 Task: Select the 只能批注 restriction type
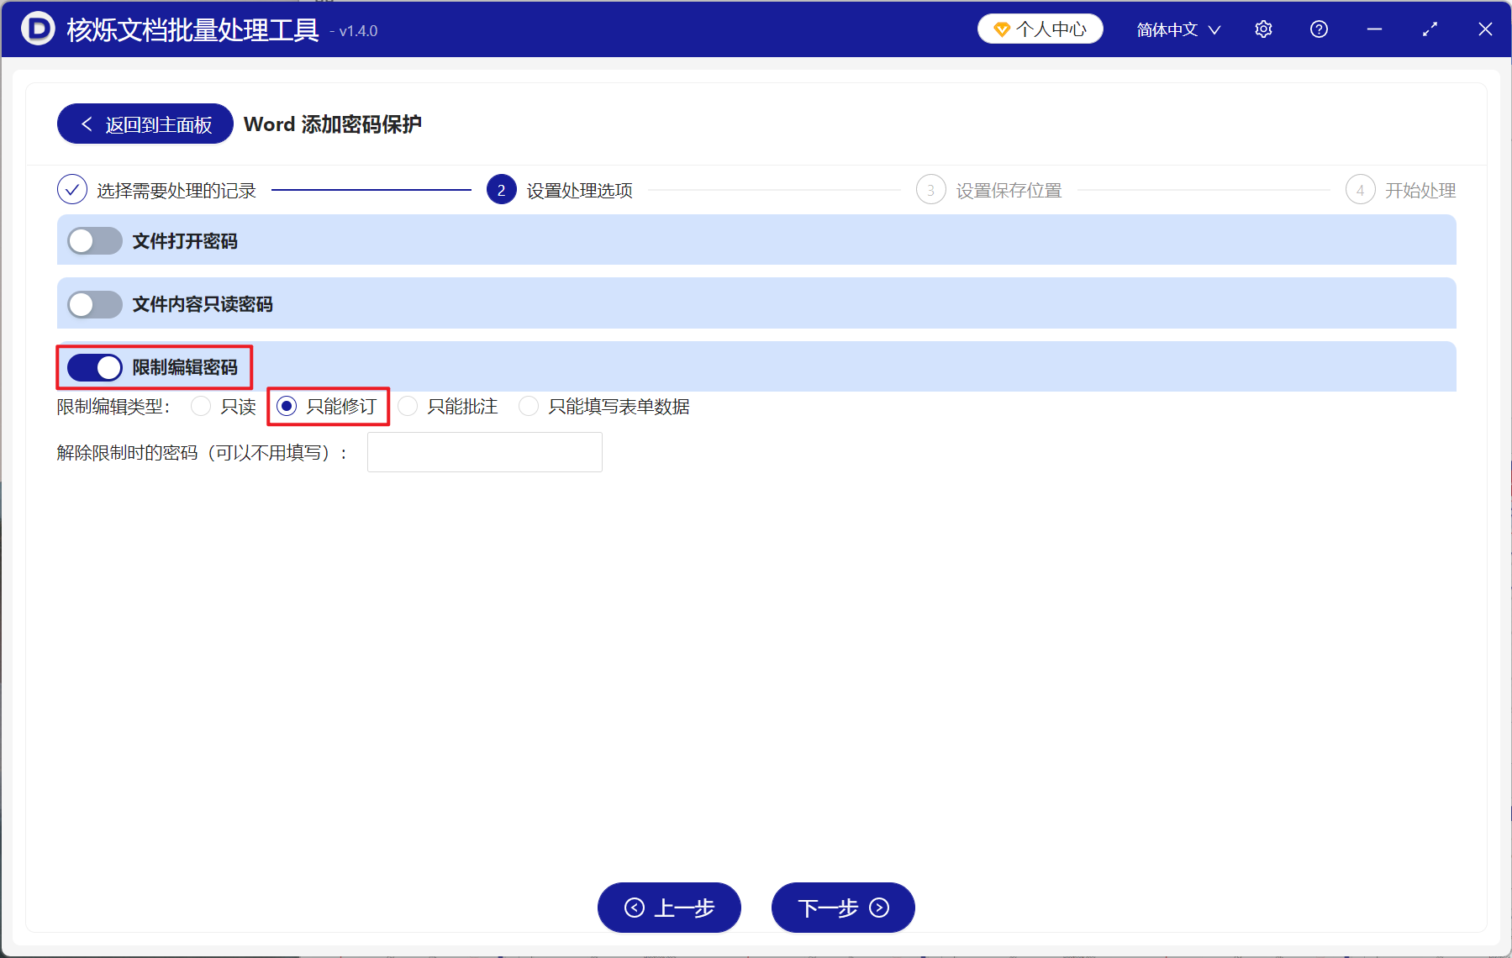408,406
